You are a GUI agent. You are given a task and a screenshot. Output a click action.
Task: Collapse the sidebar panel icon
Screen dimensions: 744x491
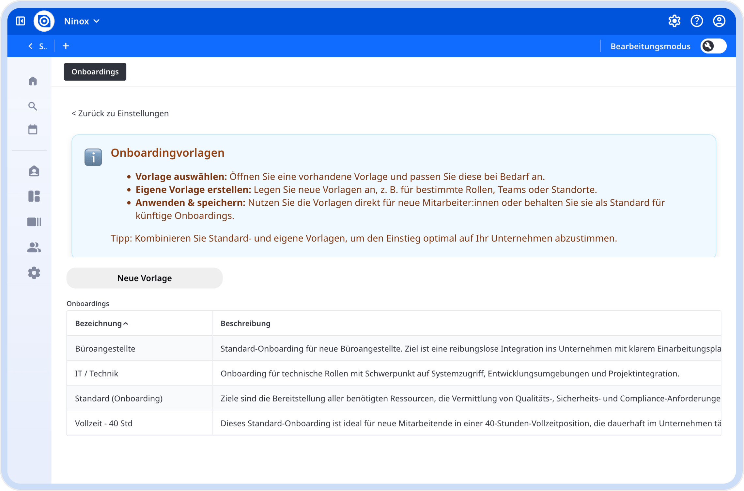[x=21, y=21]
